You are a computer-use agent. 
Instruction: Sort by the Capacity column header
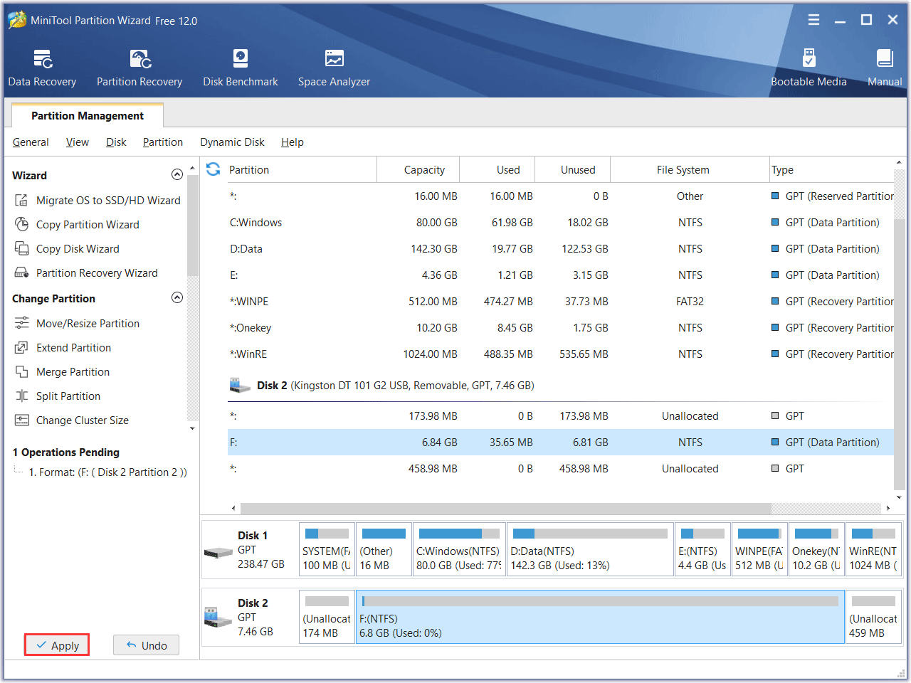pyautogui.click(x=418, y=169)
